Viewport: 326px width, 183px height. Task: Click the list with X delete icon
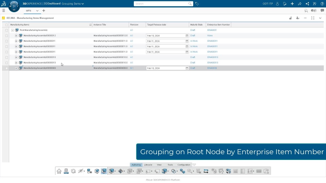click(199, 171)
